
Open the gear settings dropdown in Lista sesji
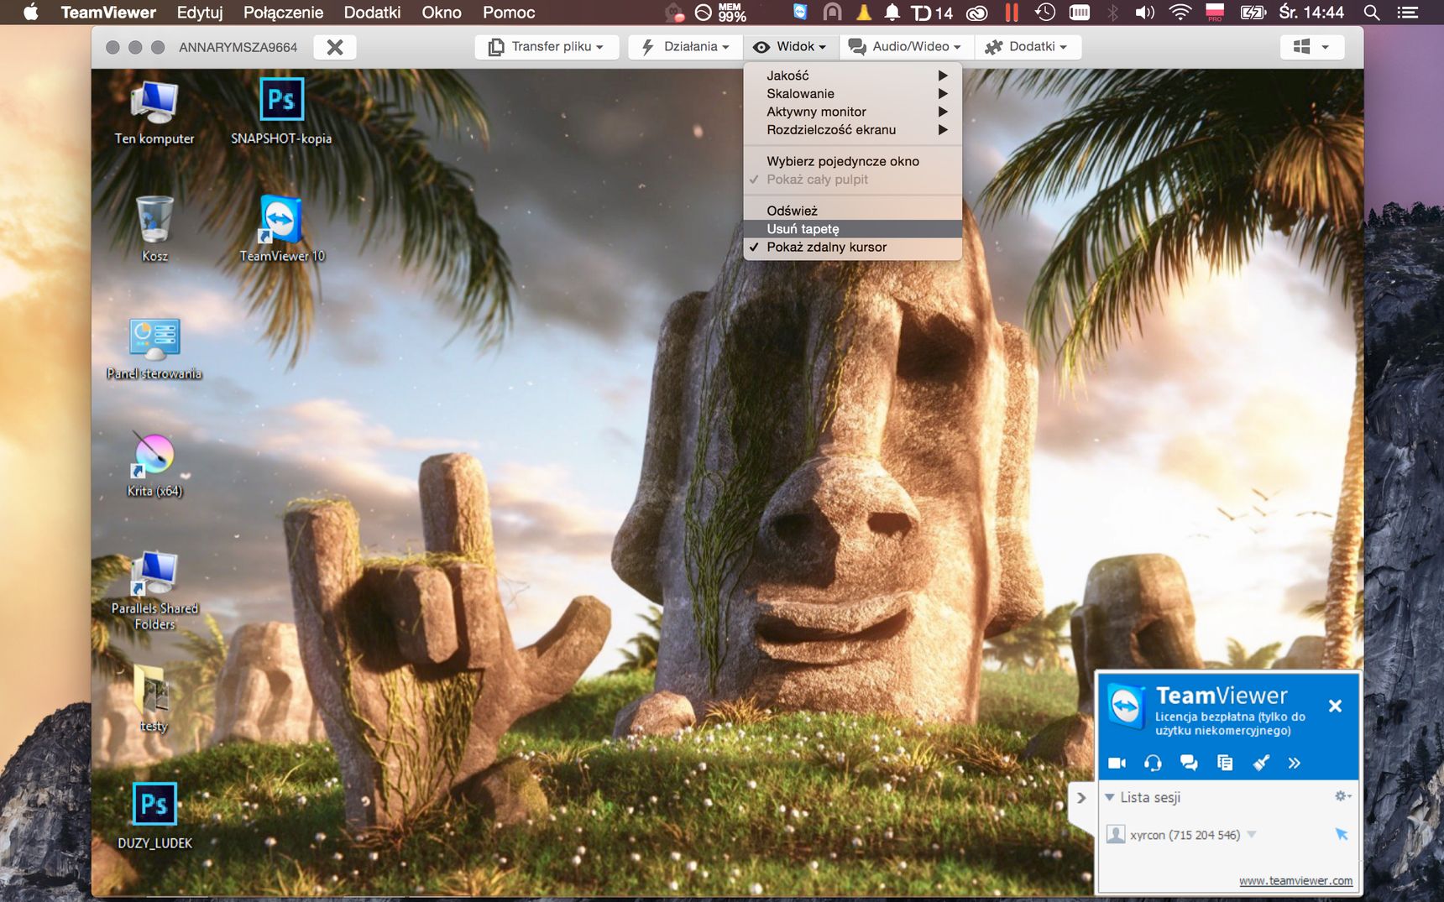coord(1342,796)
